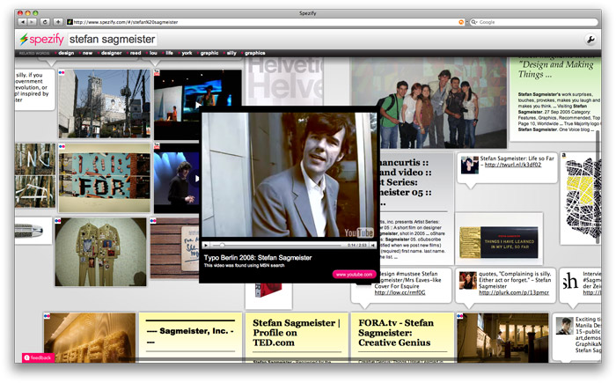Select the related word 'graphic'
Screen dimensions: 616x383
tap(209, 53)
